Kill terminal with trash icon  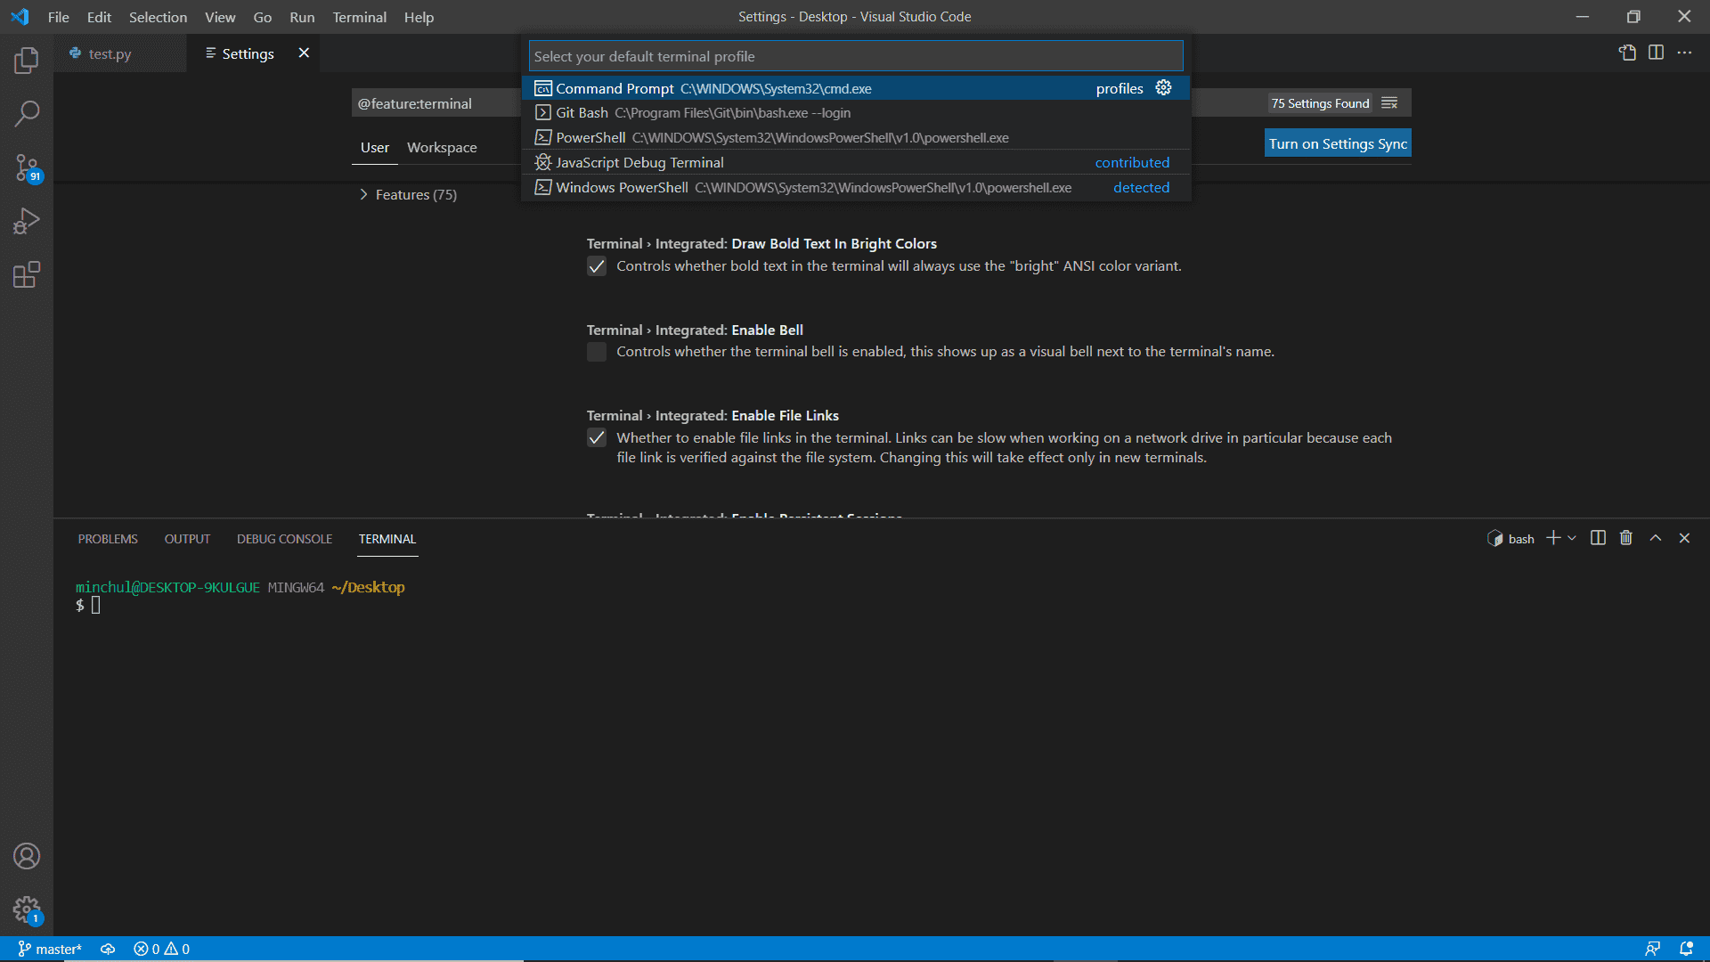tap(1626, 538)
